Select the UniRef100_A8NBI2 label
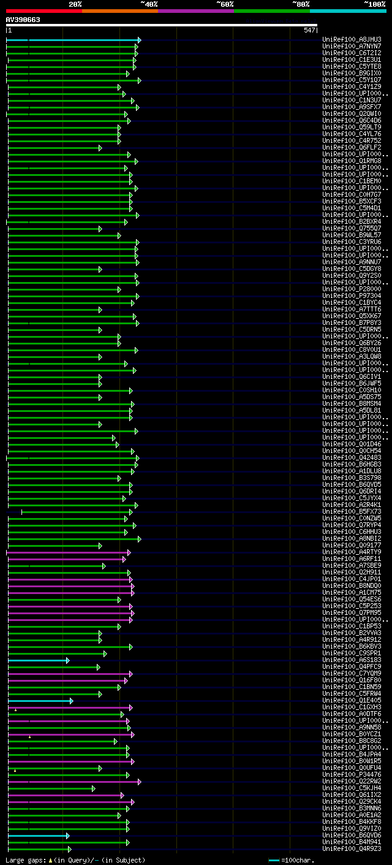The width and height of the screenshot is (392, 865). pos(352,538)
